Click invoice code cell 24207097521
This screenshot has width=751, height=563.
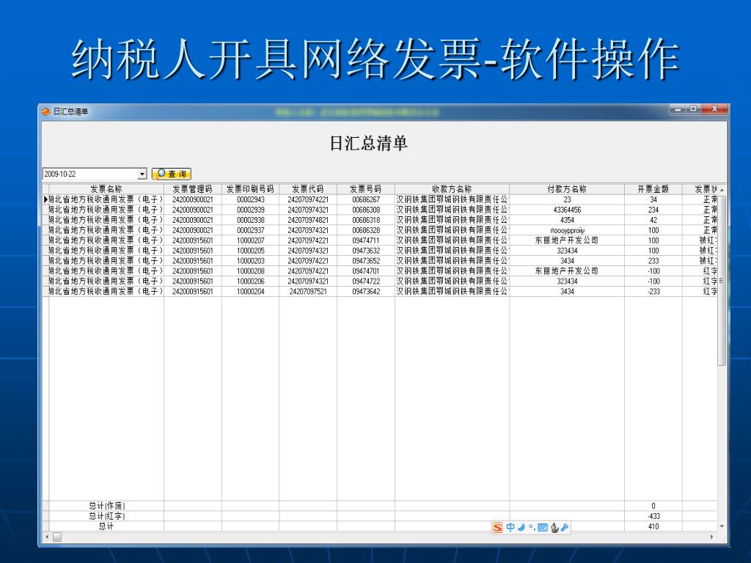point(308,291)
